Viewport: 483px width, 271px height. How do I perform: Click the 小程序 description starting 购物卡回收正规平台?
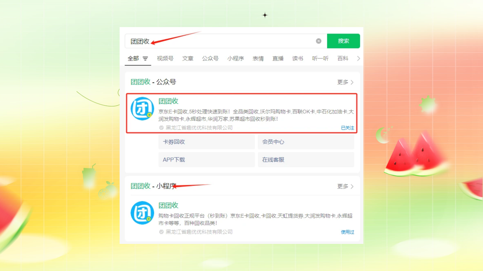(255, 219)
